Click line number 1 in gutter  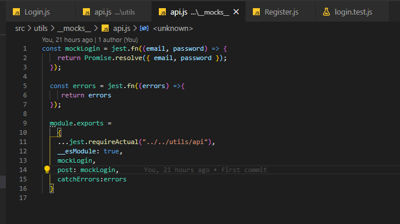click(25, 48)
